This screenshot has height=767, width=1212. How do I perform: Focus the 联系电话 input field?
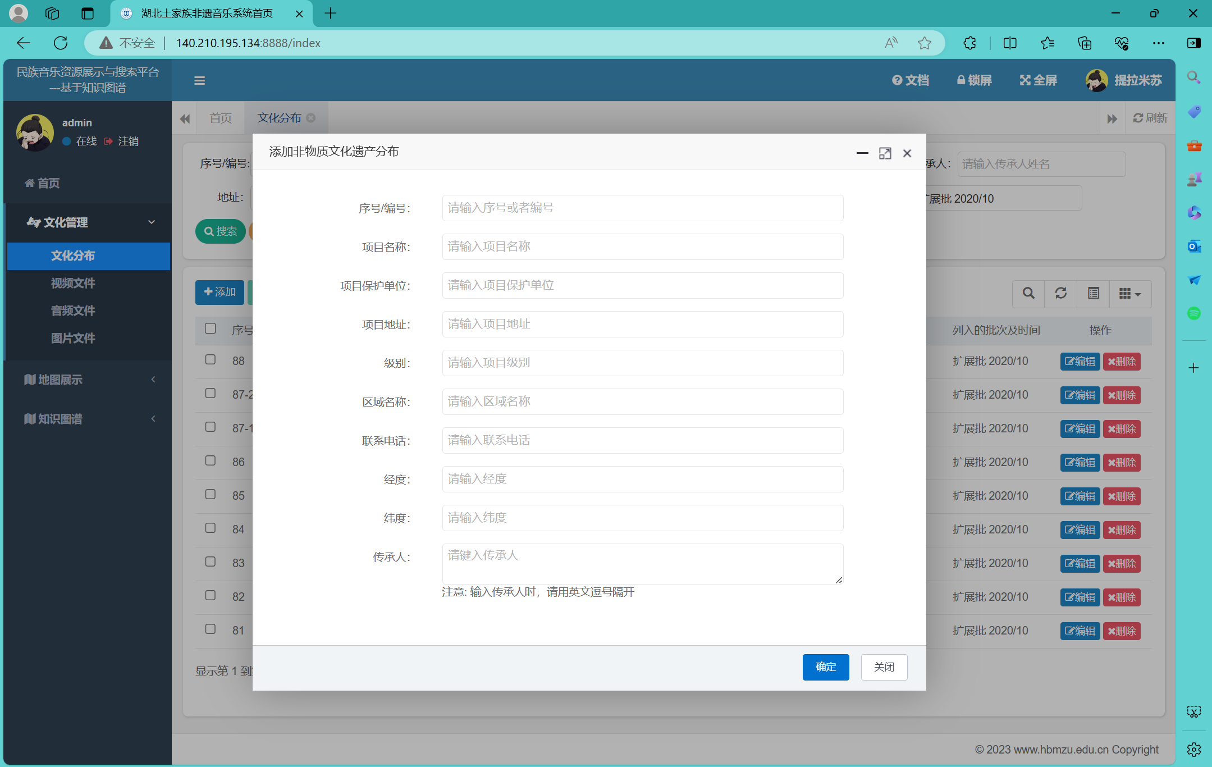click(643, 440)
